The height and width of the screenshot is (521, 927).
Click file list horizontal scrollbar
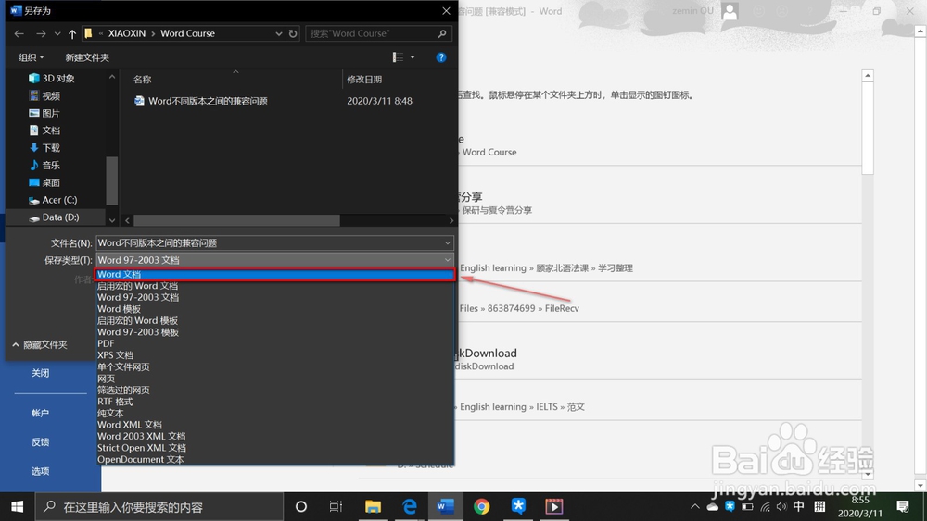236,220
